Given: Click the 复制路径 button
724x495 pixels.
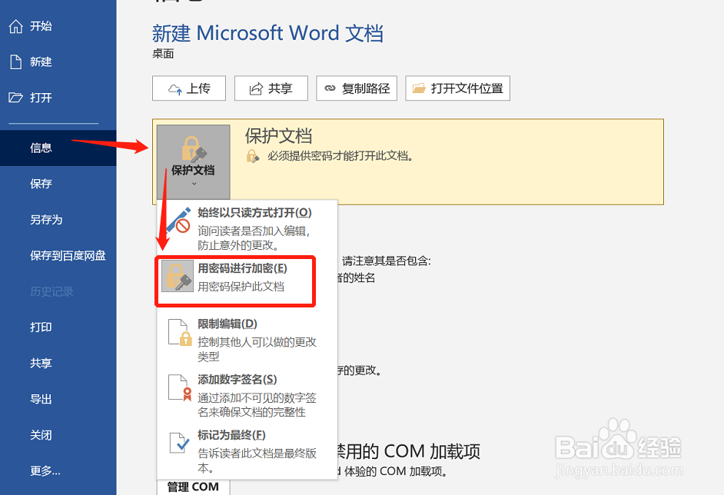Looking at the screenshot, I should click(x=357, y=88).
